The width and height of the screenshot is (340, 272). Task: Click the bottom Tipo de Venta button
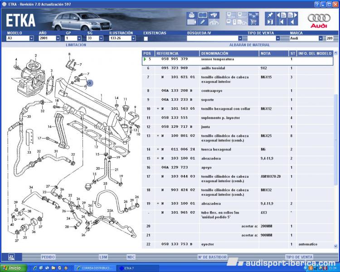(299, 257)
